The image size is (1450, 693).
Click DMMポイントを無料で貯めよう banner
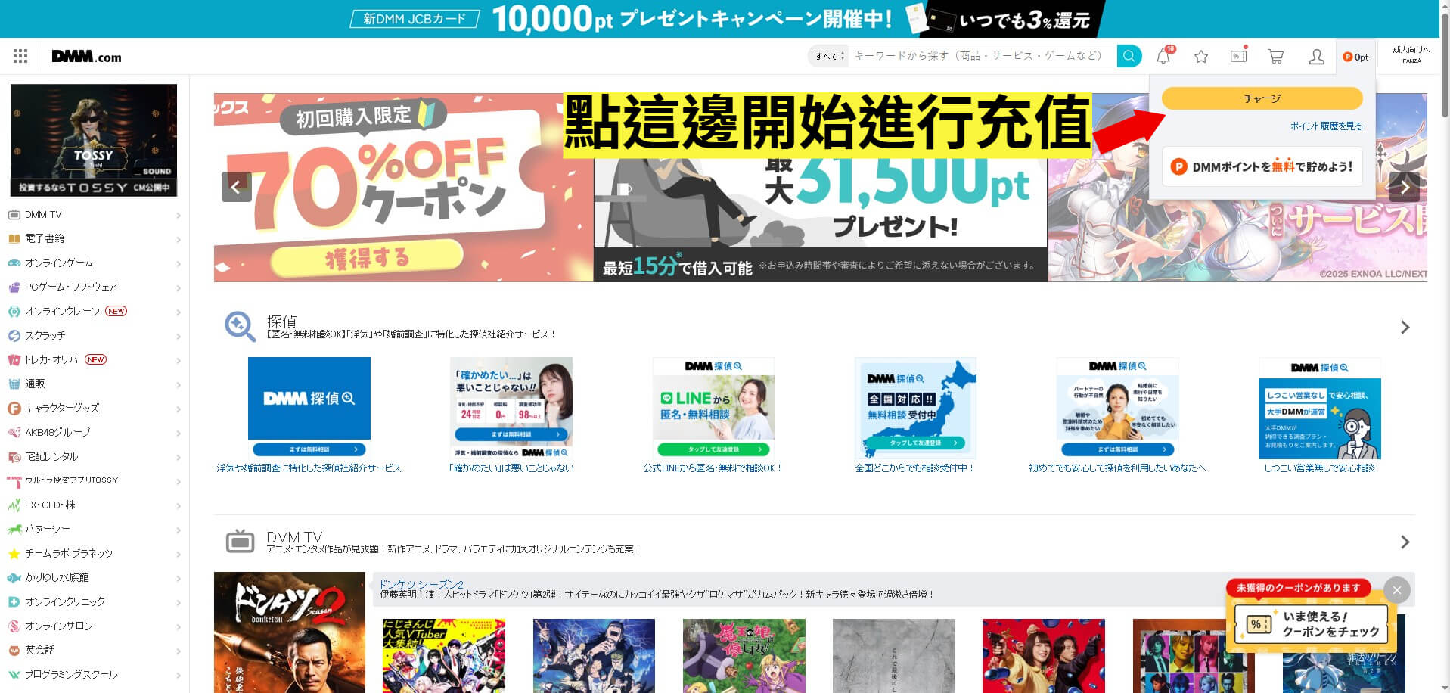click(1262, 166)
